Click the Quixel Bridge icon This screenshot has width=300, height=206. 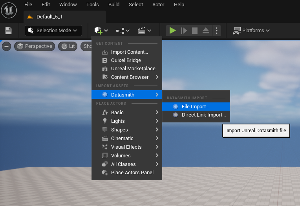[x=105, y=60]
